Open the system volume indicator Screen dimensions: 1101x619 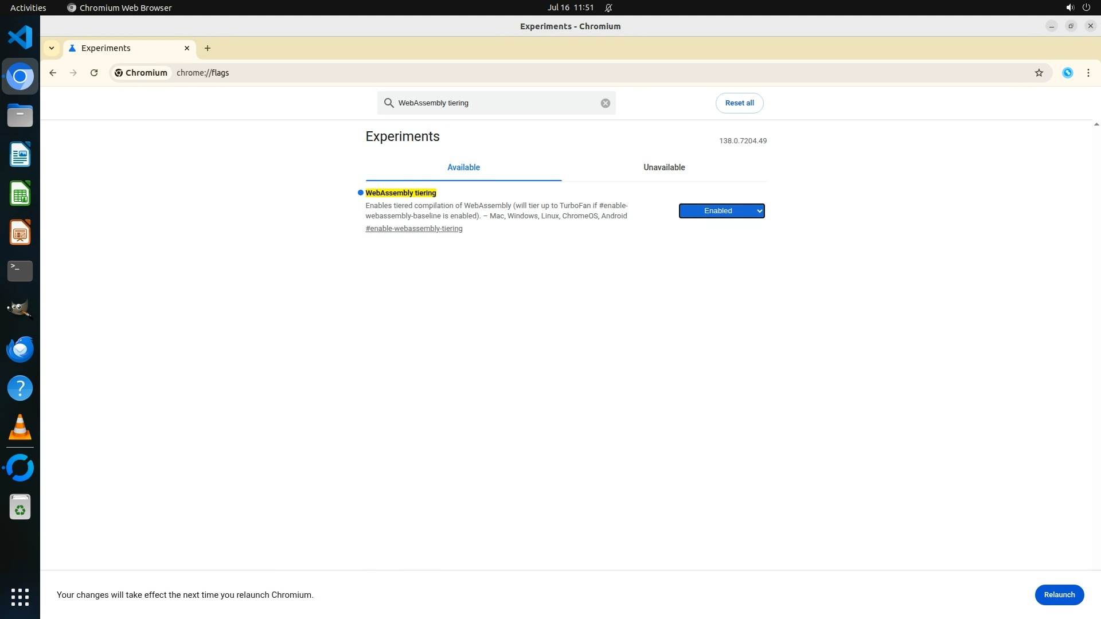[1069, 7]
